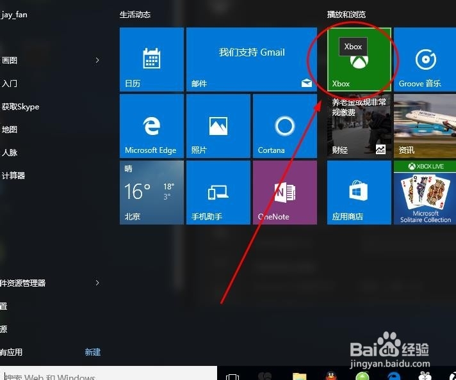
Task: Open the 电源 power entry
Action: [3, 329]
